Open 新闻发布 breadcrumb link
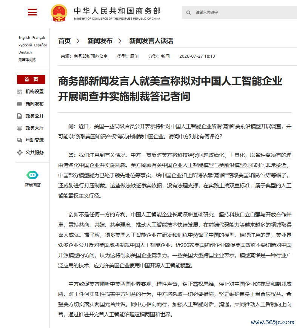This screenshot has height=328, width=297. (x=100, y=41)
